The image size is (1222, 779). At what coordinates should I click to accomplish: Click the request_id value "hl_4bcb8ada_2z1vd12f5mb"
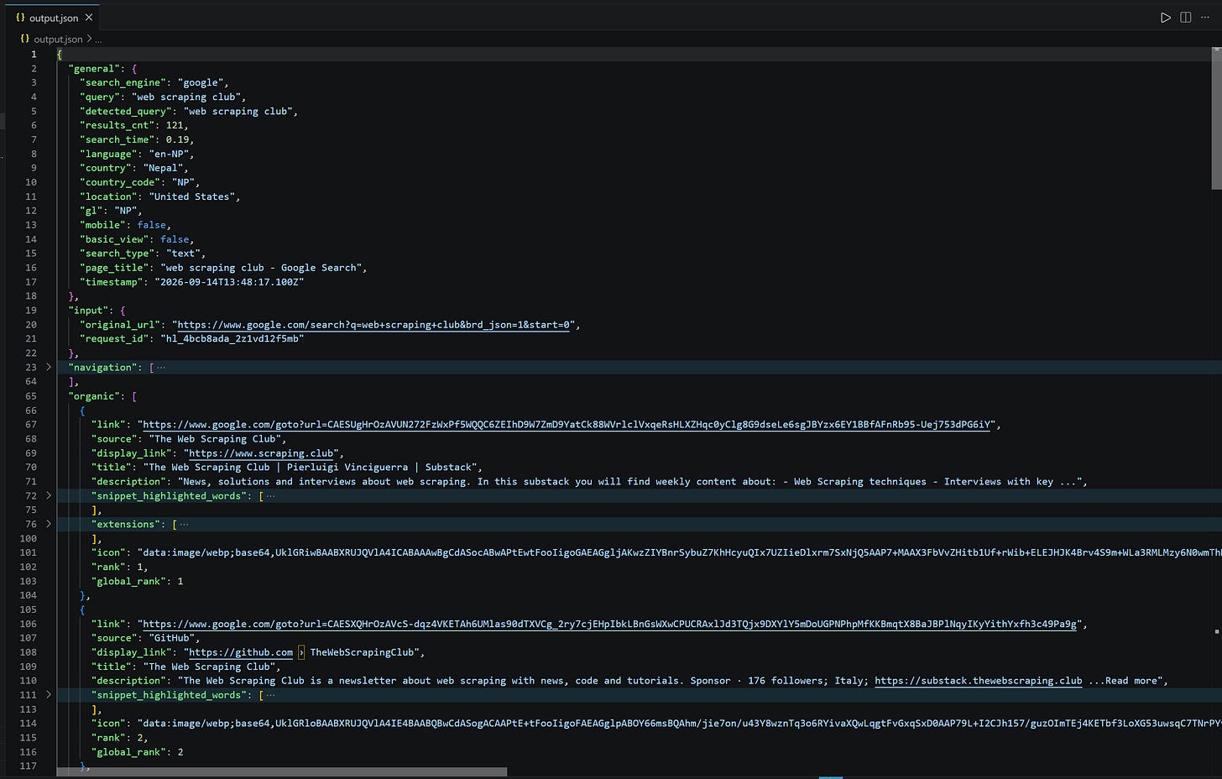232,339
